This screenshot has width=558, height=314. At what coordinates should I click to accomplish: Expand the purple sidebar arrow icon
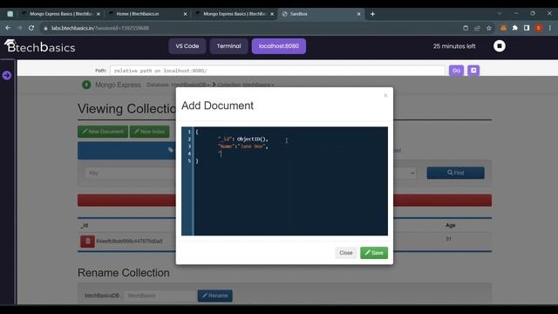pos(7,75)
